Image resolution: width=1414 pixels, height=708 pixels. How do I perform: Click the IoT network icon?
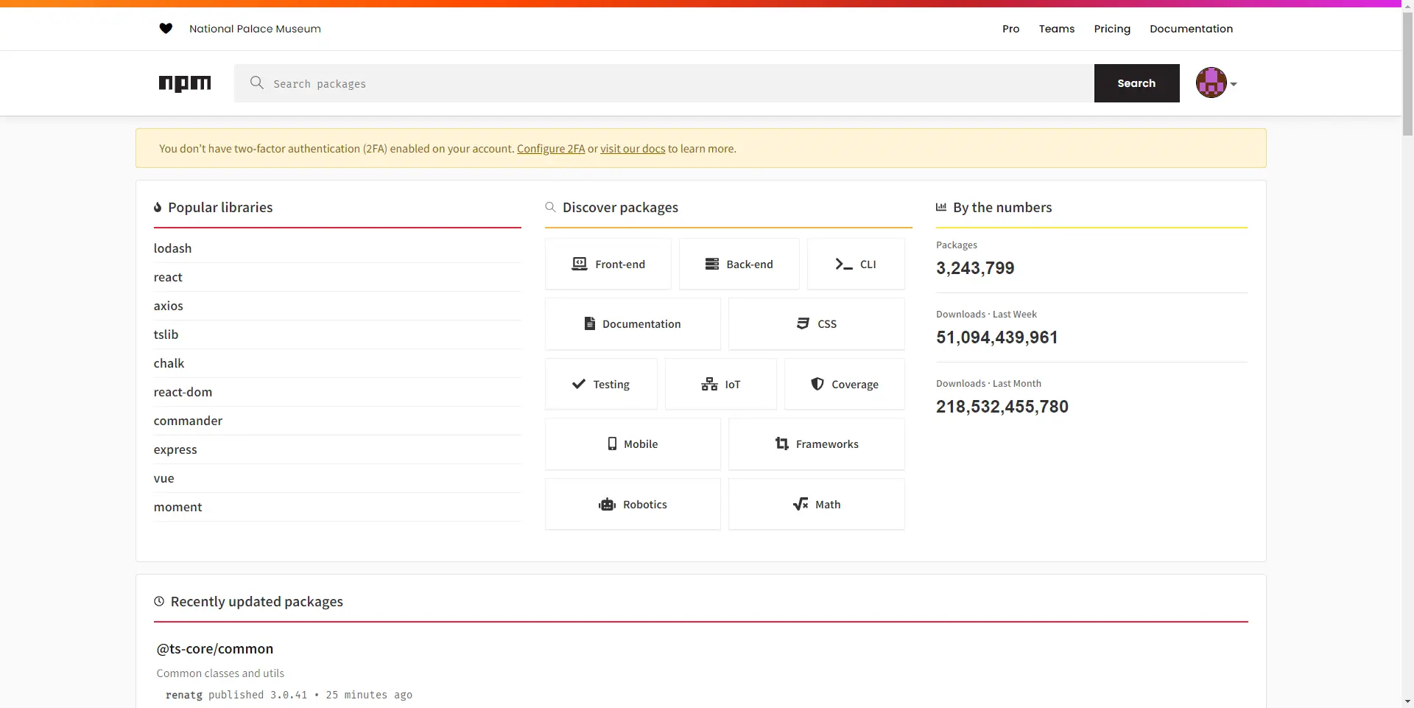tap(709, 384)
